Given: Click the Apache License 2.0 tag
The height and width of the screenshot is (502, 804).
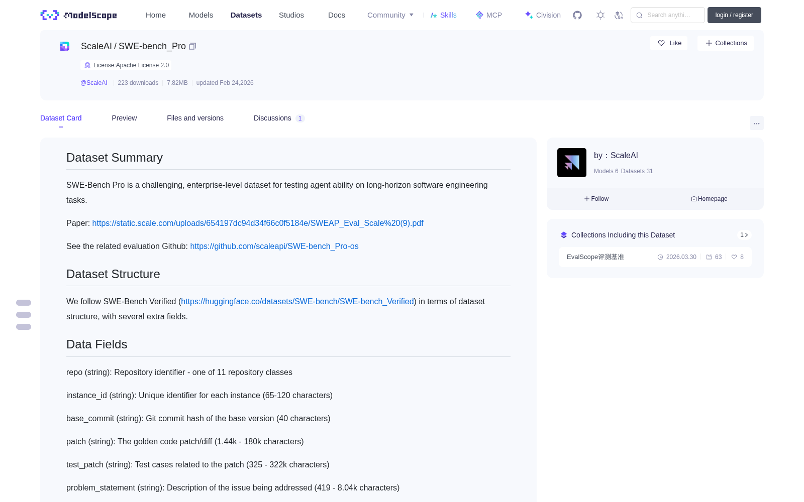Looking at the screenshot, I should 126,65.
